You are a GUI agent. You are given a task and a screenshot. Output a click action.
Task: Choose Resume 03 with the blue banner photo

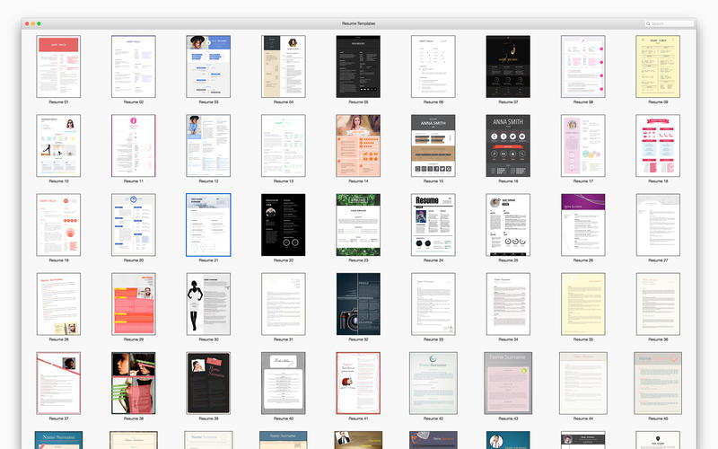click(x=208, y=66)
